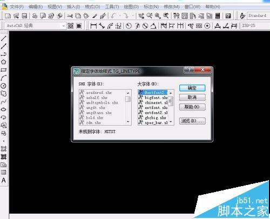
Task: Select the Arc length dimension tool
Action: click(x=110, y=26)
